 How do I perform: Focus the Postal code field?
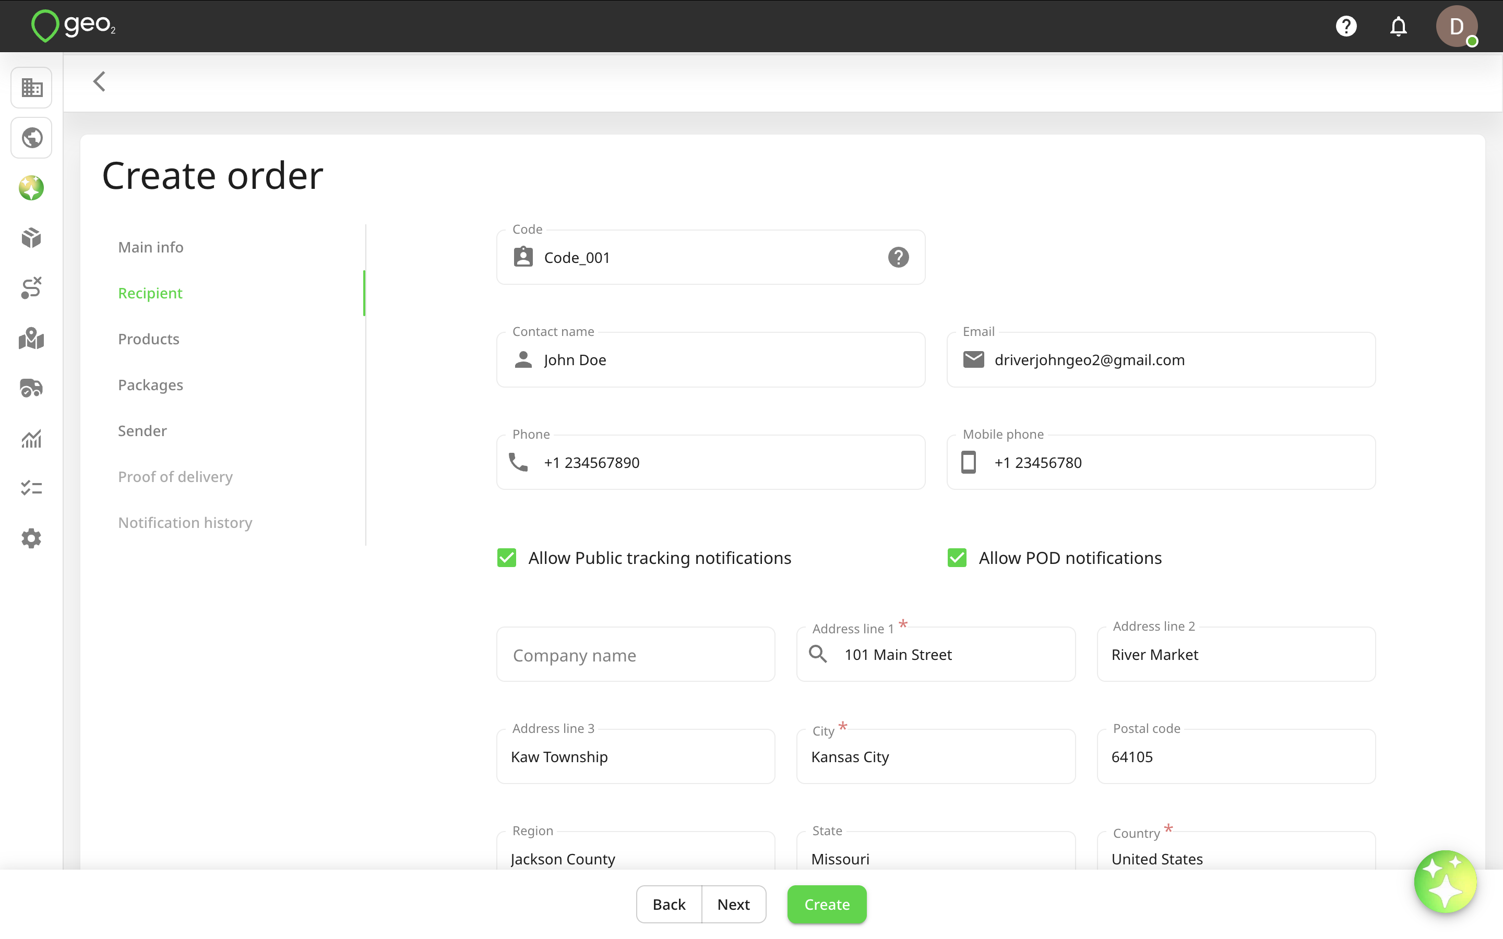[x=1236, y=756]
